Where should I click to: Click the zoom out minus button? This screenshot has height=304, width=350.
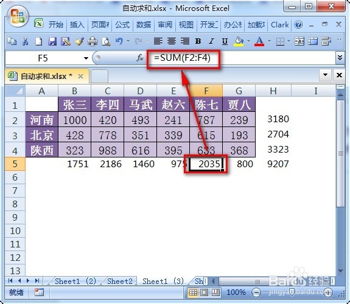pyautogui.click(x=256, y=292)
